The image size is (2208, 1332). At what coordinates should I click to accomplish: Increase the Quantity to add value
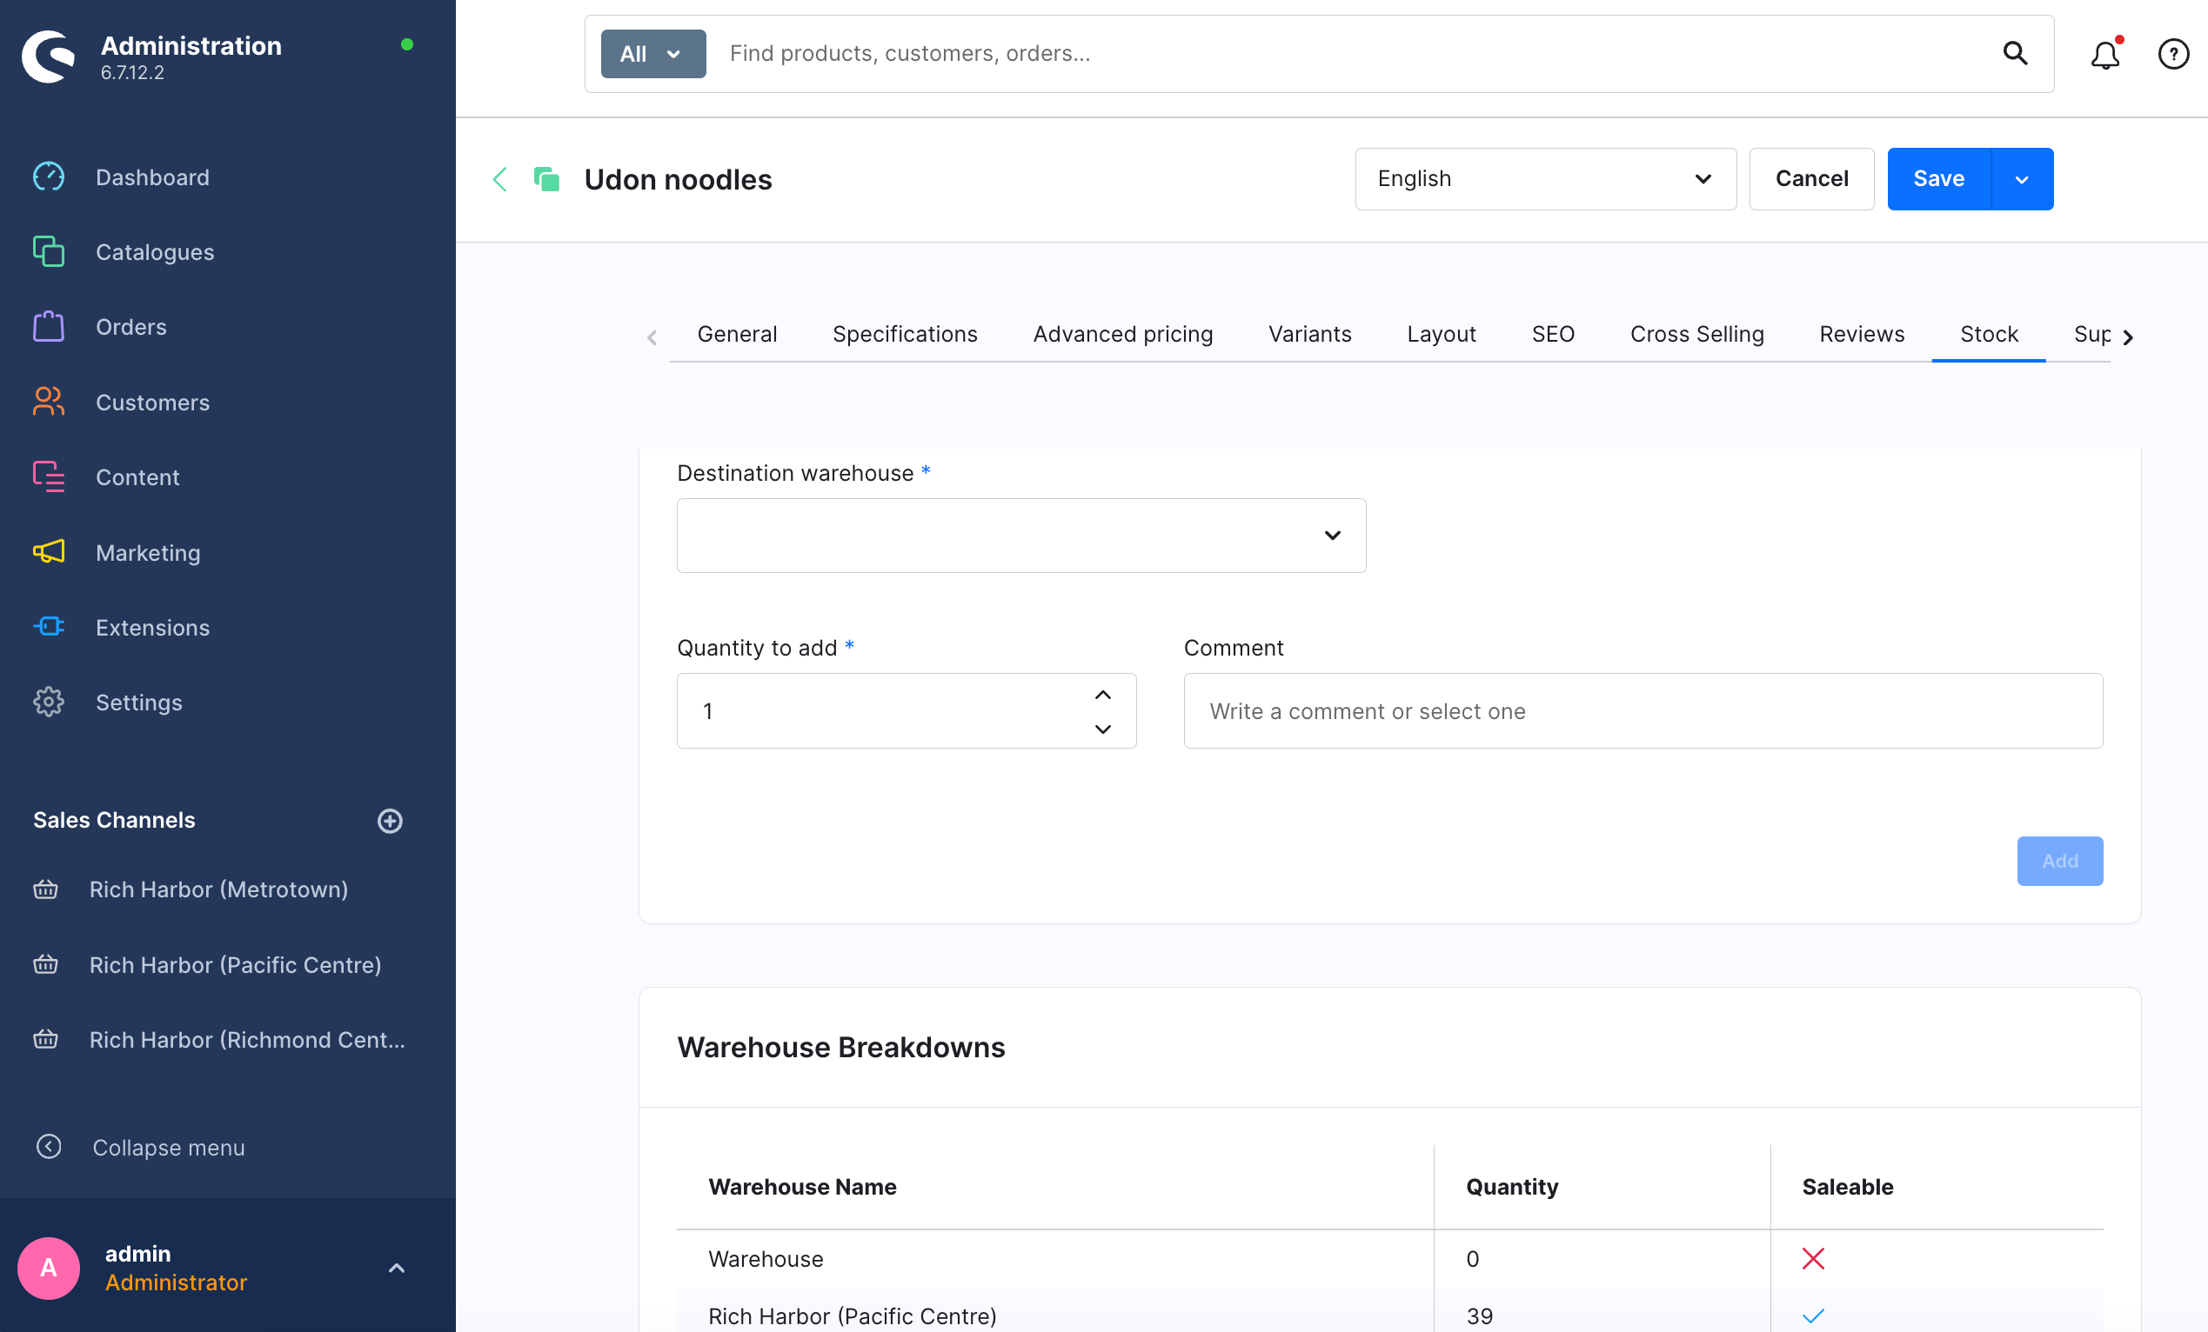pos(1103,695)
